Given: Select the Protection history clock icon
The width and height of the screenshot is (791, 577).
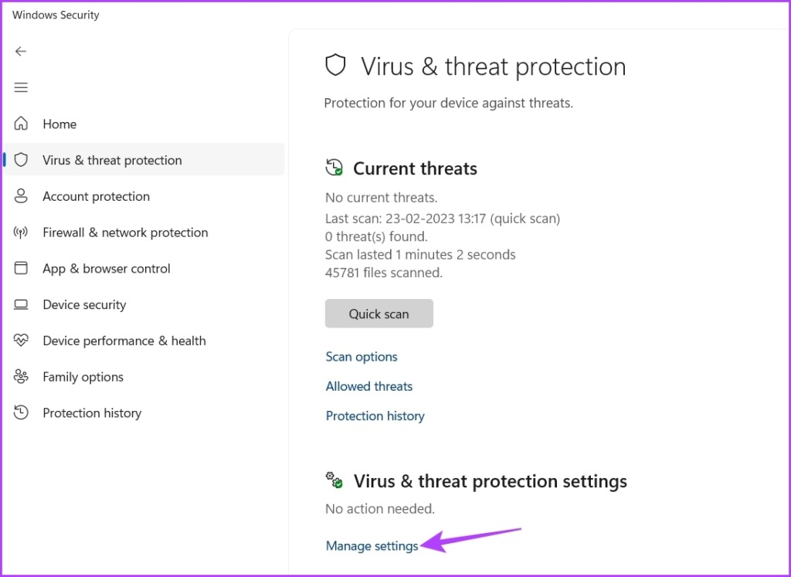Looking at the screenshot, I should (21, 412).
